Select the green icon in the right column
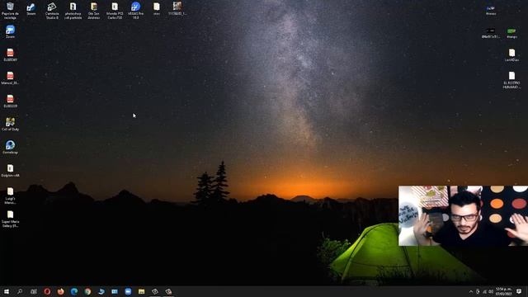 click(x=511, y=33)
